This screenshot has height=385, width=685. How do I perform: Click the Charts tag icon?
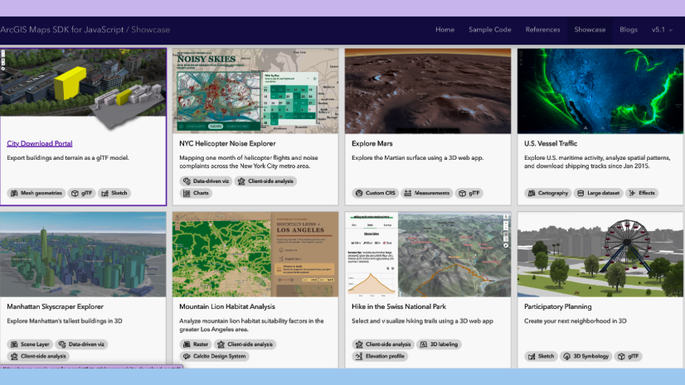(x=187, y=193)
